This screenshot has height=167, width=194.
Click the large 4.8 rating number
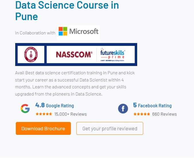[40, 105]
